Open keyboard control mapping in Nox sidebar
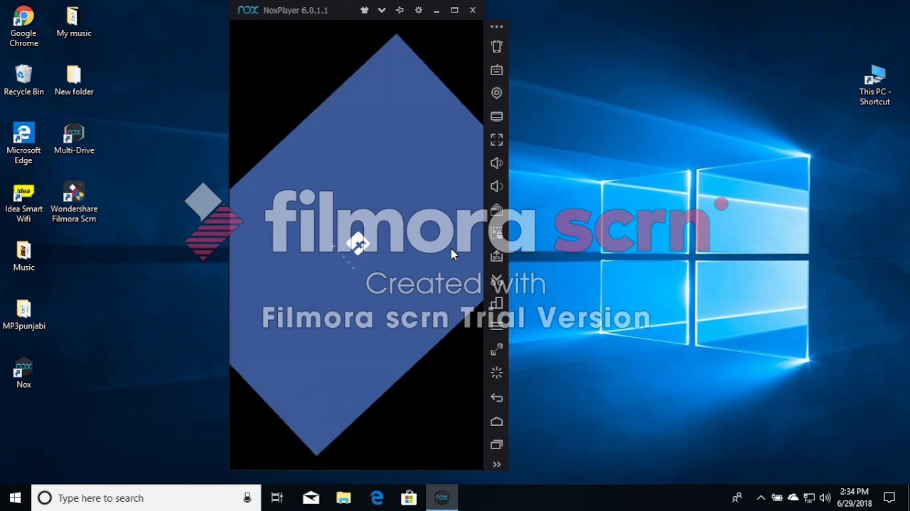 496,70
